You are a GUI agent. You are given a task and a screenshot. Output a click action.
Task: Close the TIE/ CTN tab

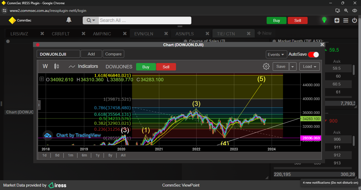[249, 34]
